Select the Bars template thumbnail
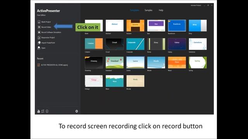The width and height of the screenshot is (248, 139). (156, 25)
